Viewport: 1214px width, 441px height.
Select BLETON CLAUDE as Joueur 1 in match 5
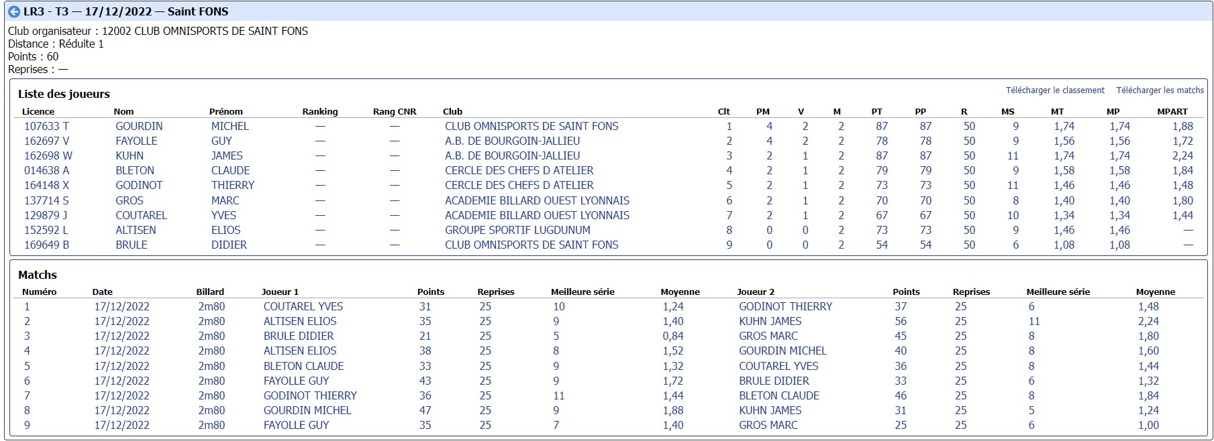[303, 366]
